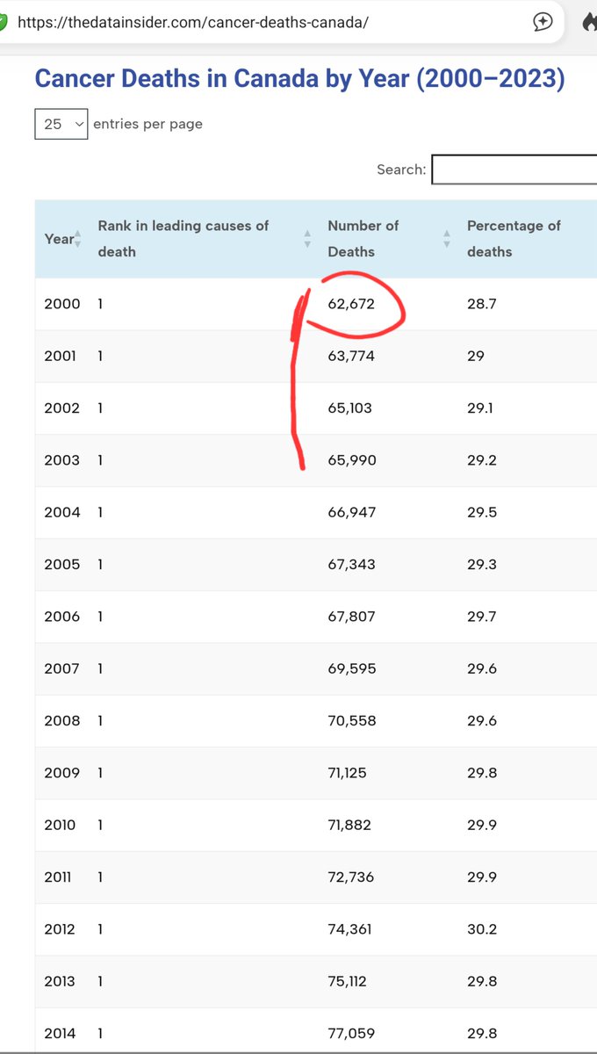Select the percentage value 29.1
This screenshot has height=1054, width=597.
point(480,408)
